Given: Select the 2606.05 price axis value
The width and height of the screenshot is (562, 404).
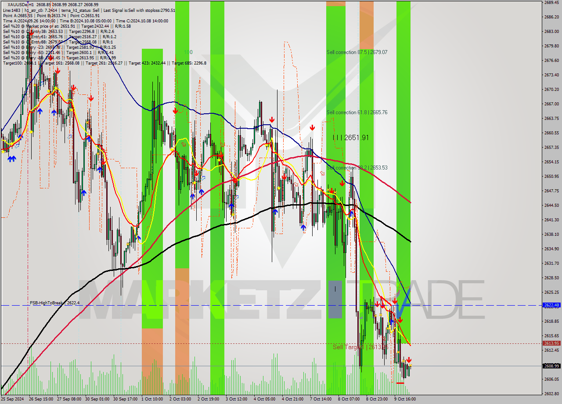Looking at the screenshot, I should 551,379.
